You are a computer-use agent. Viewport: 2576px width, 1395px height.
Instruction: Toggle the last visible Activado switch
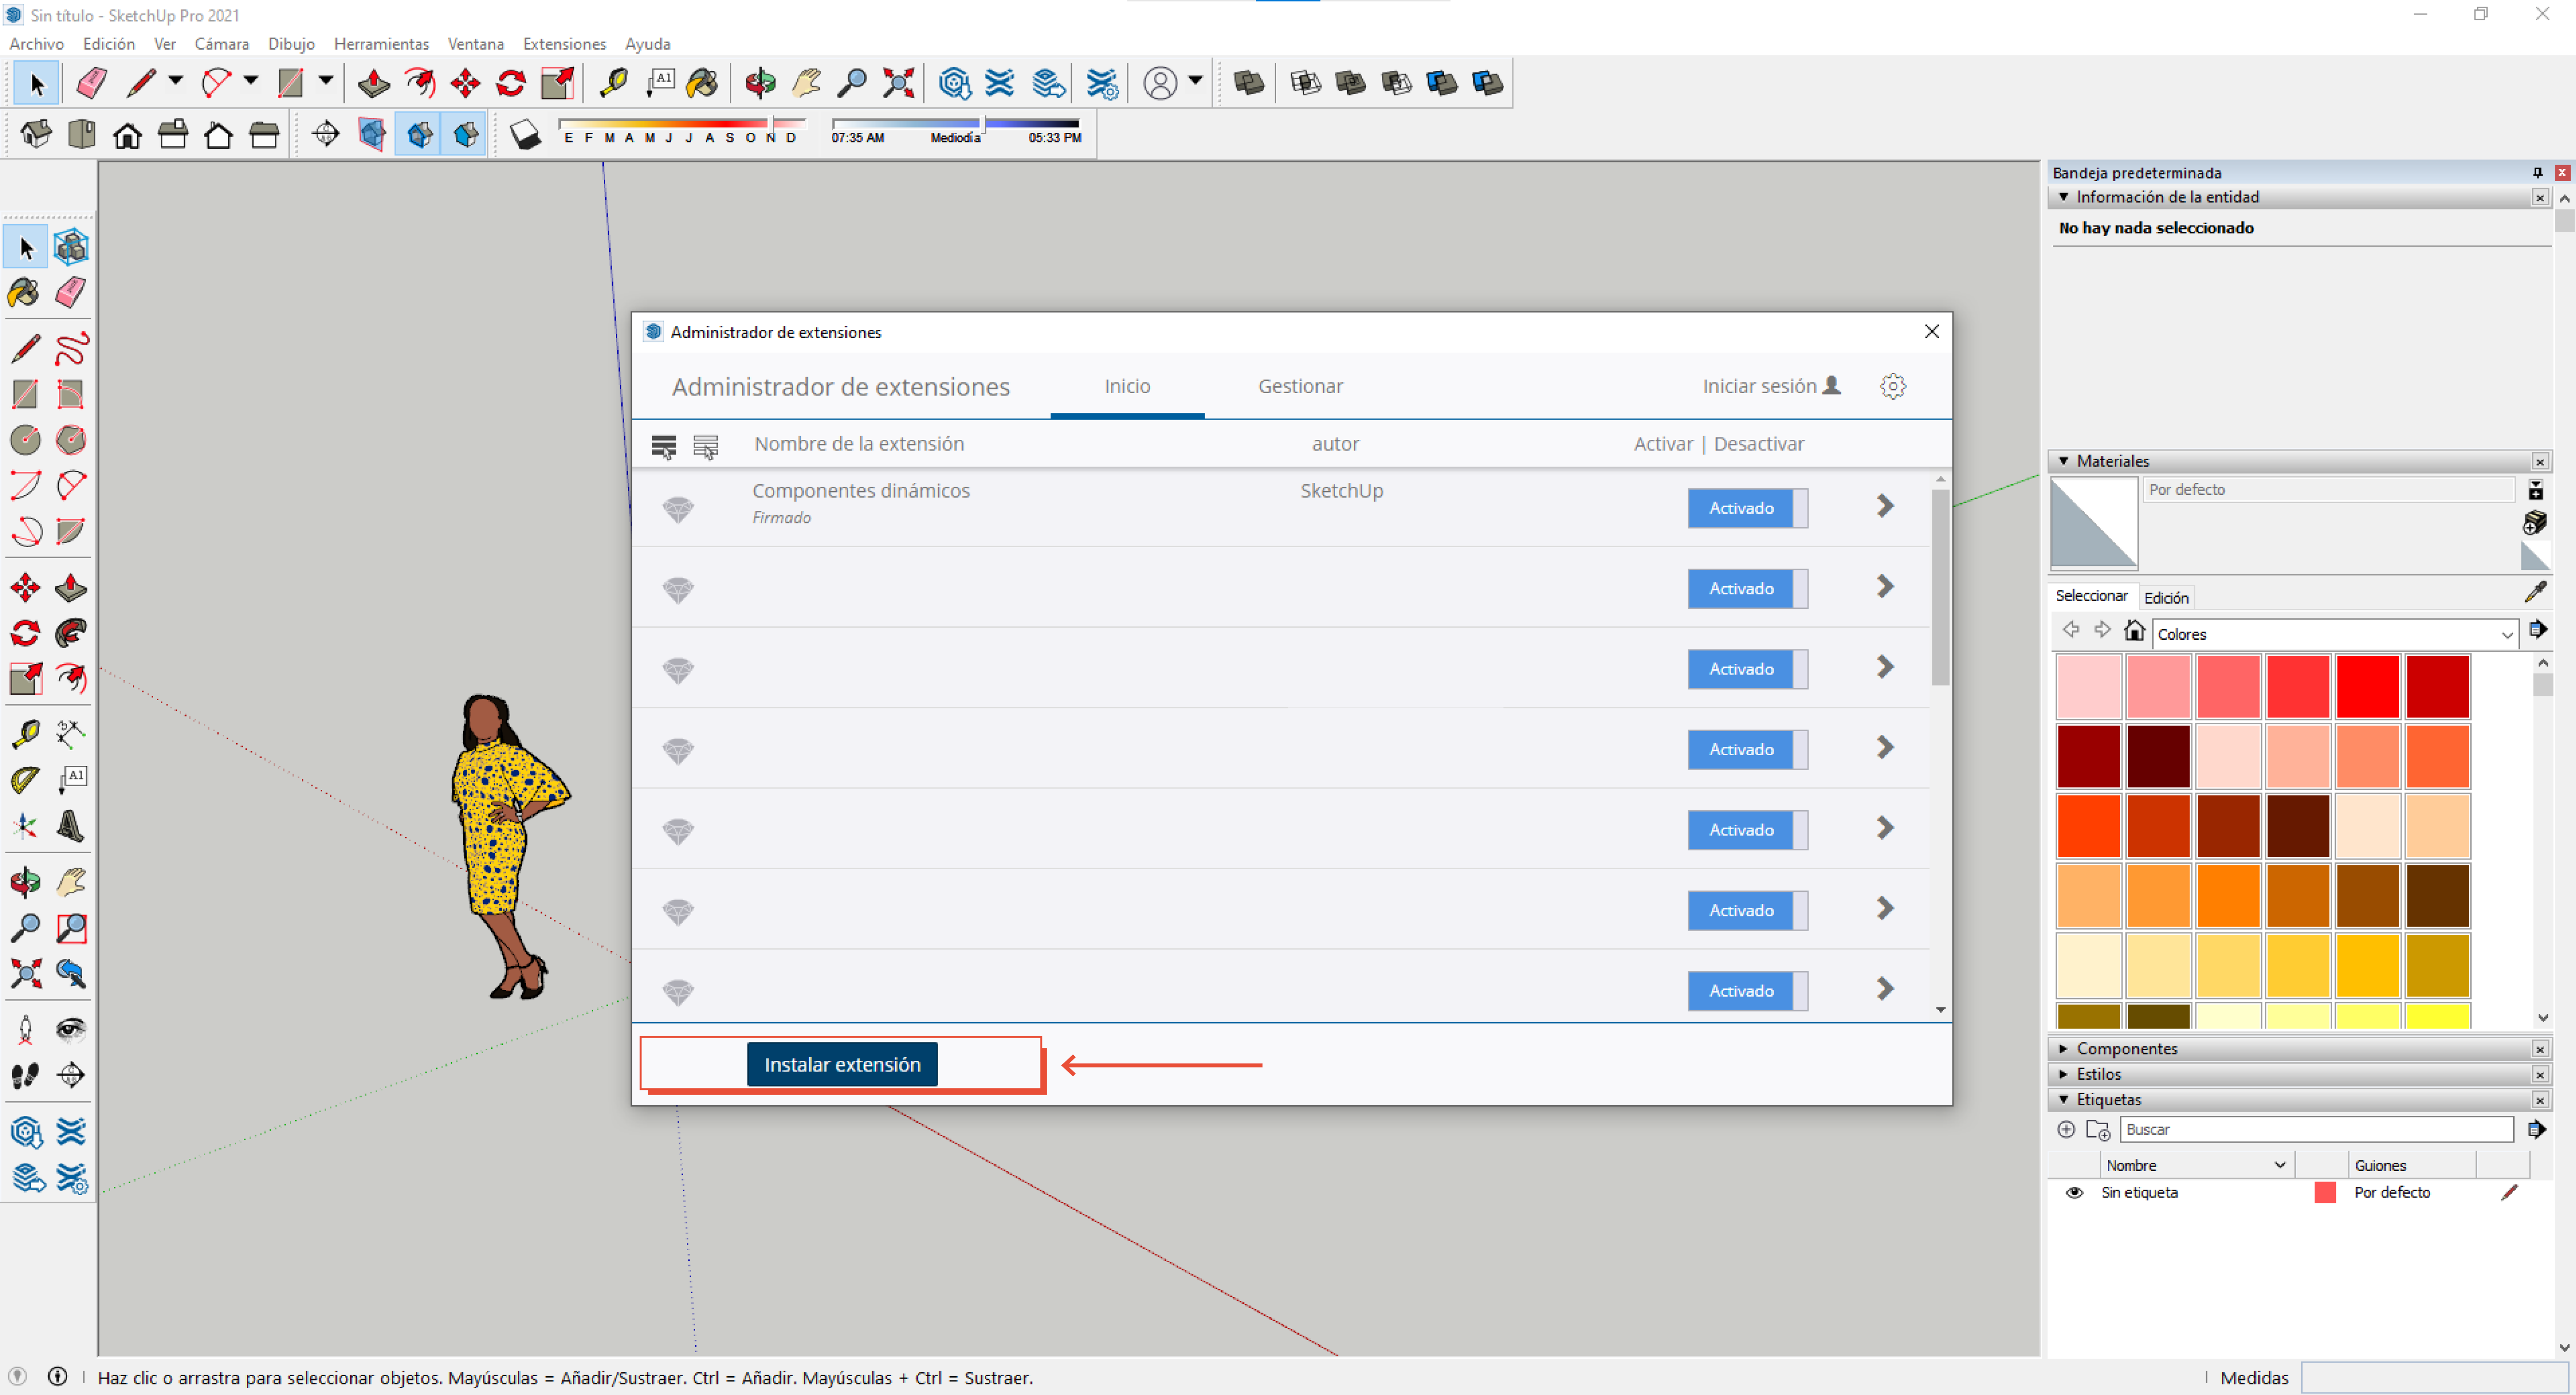point(1747,991)
